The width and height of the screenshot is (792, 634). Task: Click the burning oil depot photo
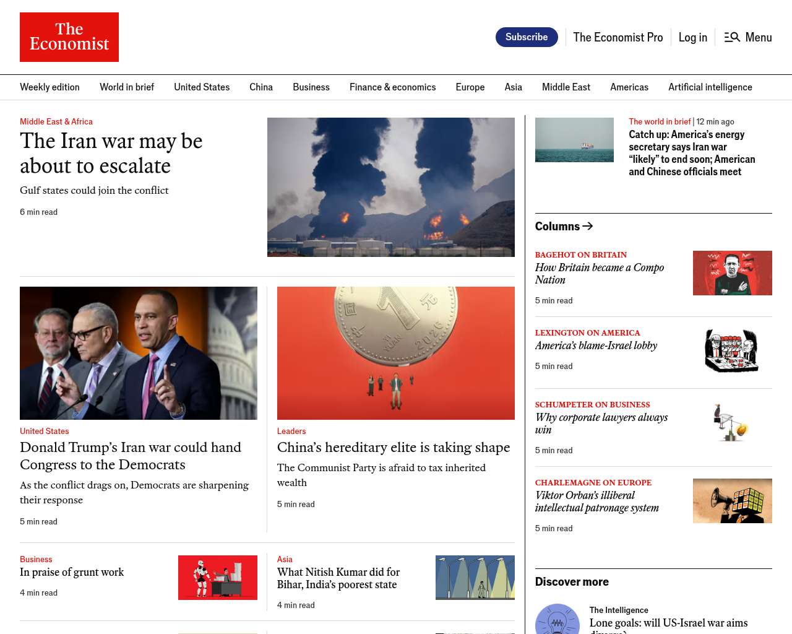pos(390,187)
